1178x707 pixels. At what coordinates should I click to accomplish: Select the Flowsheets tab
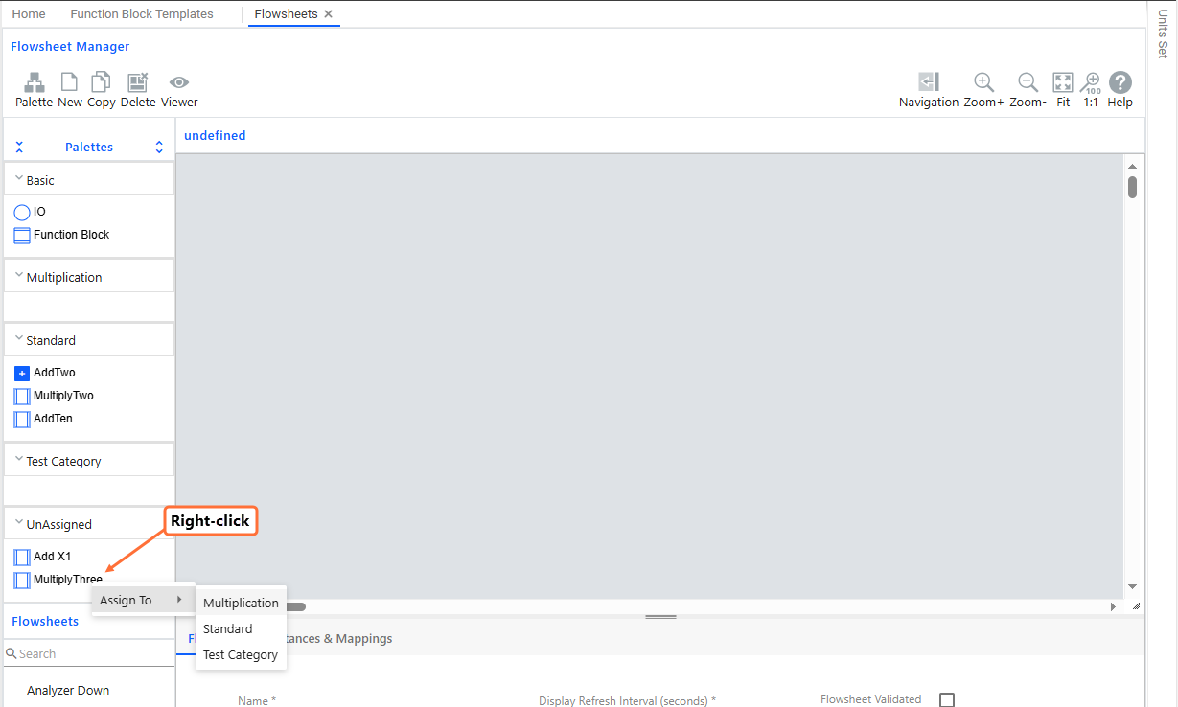[x=286, y=14]
